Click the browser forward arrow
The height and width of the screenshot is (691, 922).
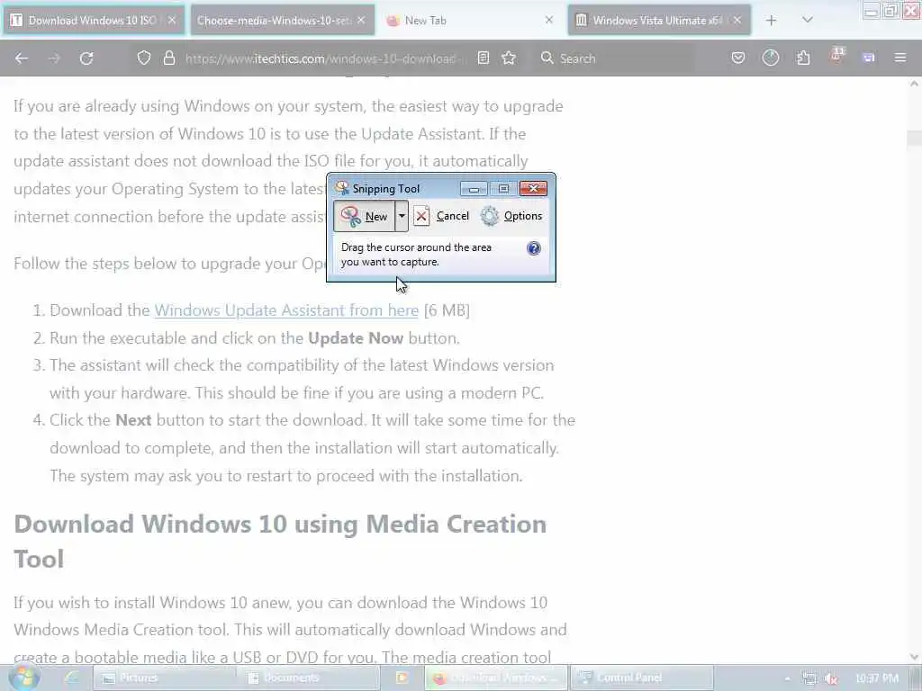coord(54,58)
